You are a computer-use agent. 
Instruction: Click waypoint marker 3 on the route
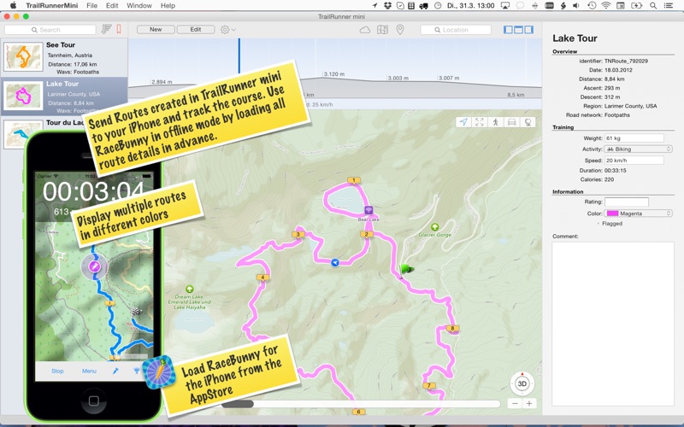[x=298, y=234]
